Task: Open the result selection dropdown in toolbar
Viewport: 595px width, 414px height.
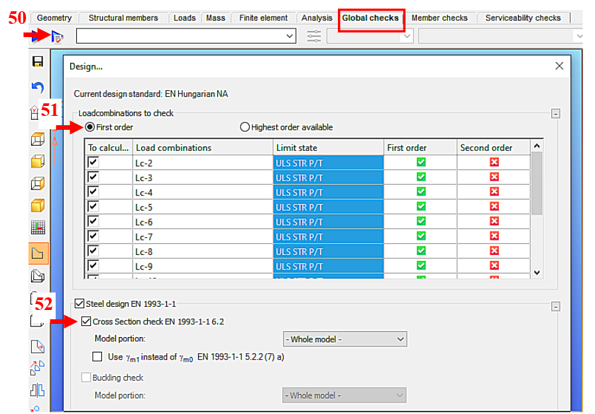Action: (186, 36)
